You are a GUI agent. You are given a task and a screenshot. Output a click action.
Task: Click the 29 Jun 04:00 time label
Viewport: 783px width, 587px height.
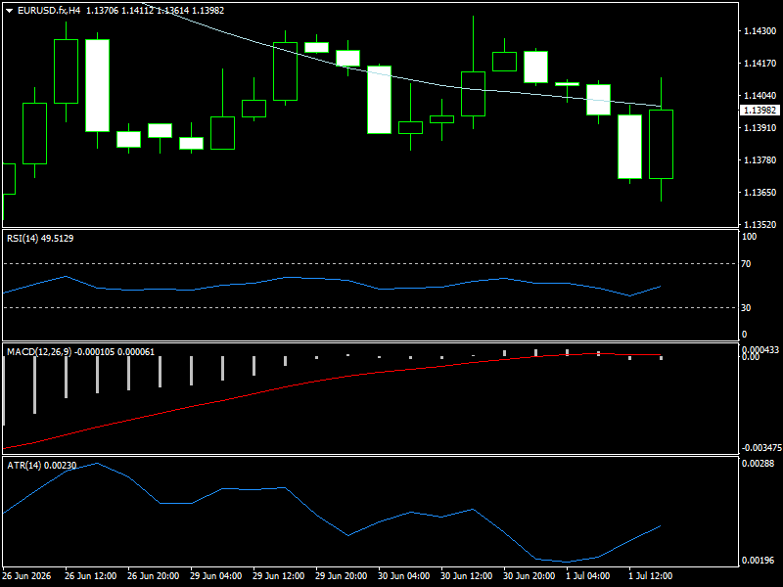coord(216,576)
